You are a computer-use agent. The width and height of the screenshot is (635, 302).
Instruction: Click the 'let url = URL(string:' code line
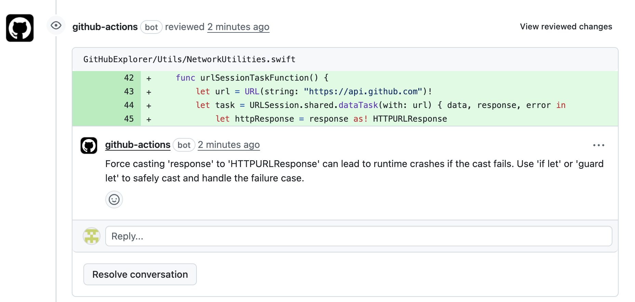click(314, 92)
